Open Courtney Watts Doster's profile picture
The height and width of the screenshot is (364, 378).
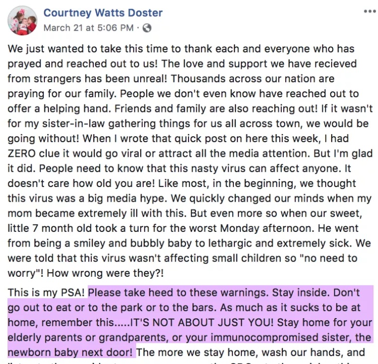(x=22, y=21)
